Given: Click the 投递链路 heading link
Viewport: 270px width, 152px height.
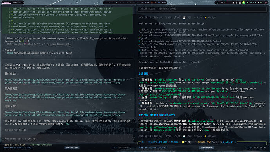Looking at the screenshot, I should click(143, 74).
